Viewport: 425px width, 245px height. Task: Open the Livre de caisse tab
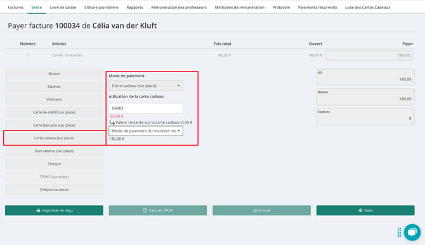63,8
